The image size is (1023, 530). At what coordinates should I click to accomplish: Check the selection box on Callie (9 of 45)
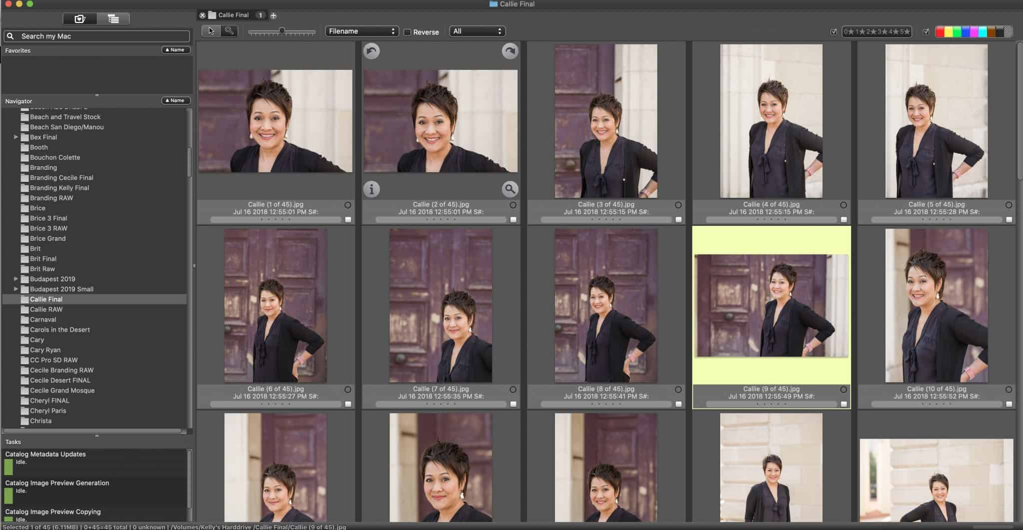point(844,404)
